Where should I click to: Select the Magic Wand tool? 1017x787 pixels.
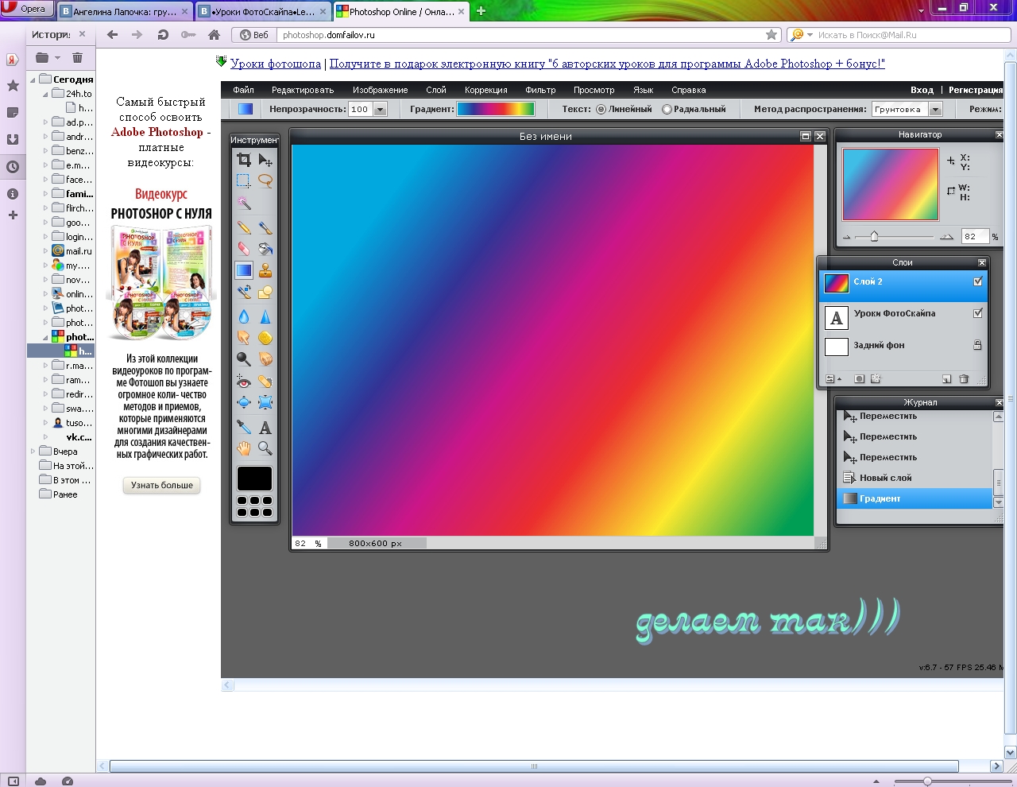tap(244, 204)
